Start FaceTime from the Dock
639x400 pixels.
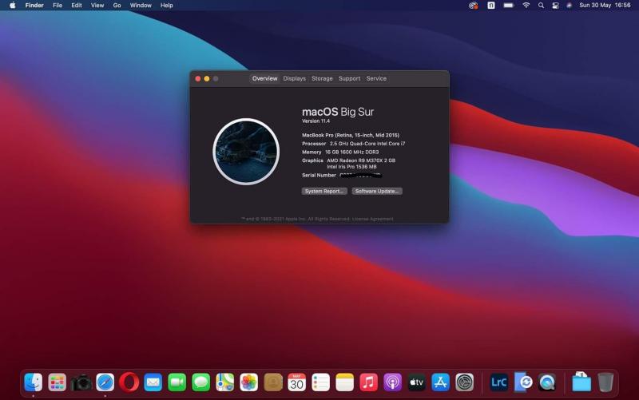pos(177,382)
